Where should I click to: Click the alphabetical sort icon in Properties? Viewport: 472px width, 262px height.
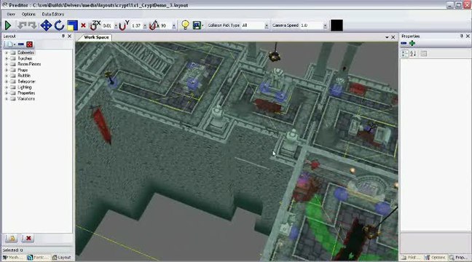click(x=413, y=54)
